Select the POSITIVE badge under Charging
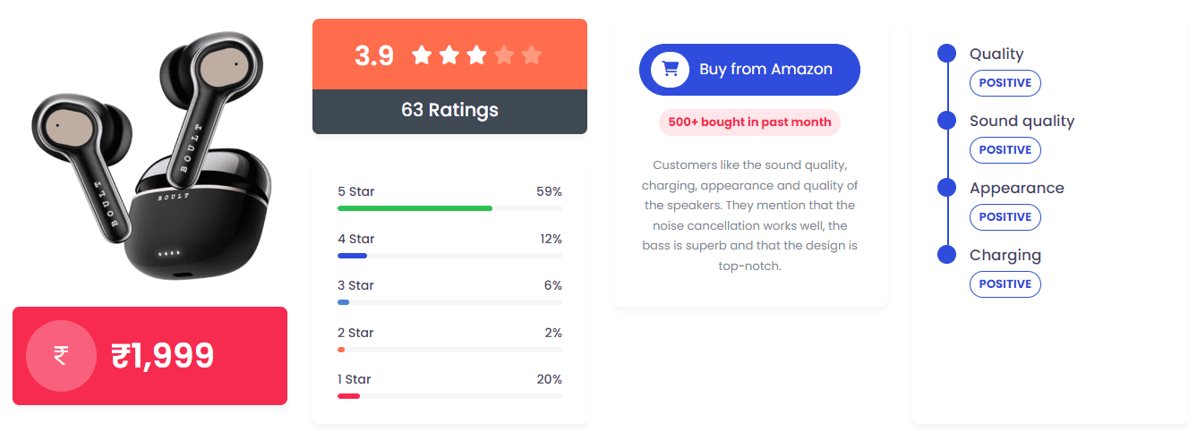Viewport: 1197px width, 431px height. coord(1005,284)
